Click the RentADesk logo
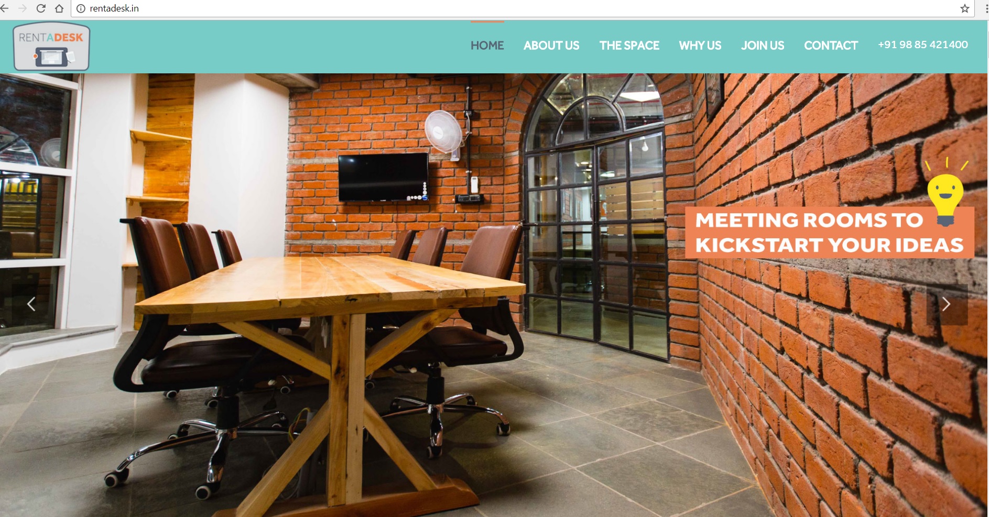 [51, 46]
